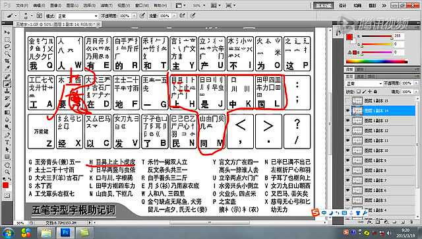Hide layer 图层 1 副本 12
This screenshot has width=422, height=239.
(347, 131)
